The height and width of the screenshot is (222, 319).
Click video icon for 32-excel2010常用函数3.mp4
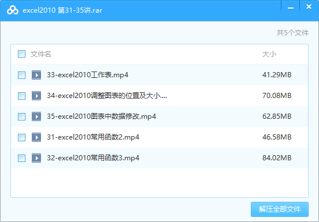click(x=36, y=158)
